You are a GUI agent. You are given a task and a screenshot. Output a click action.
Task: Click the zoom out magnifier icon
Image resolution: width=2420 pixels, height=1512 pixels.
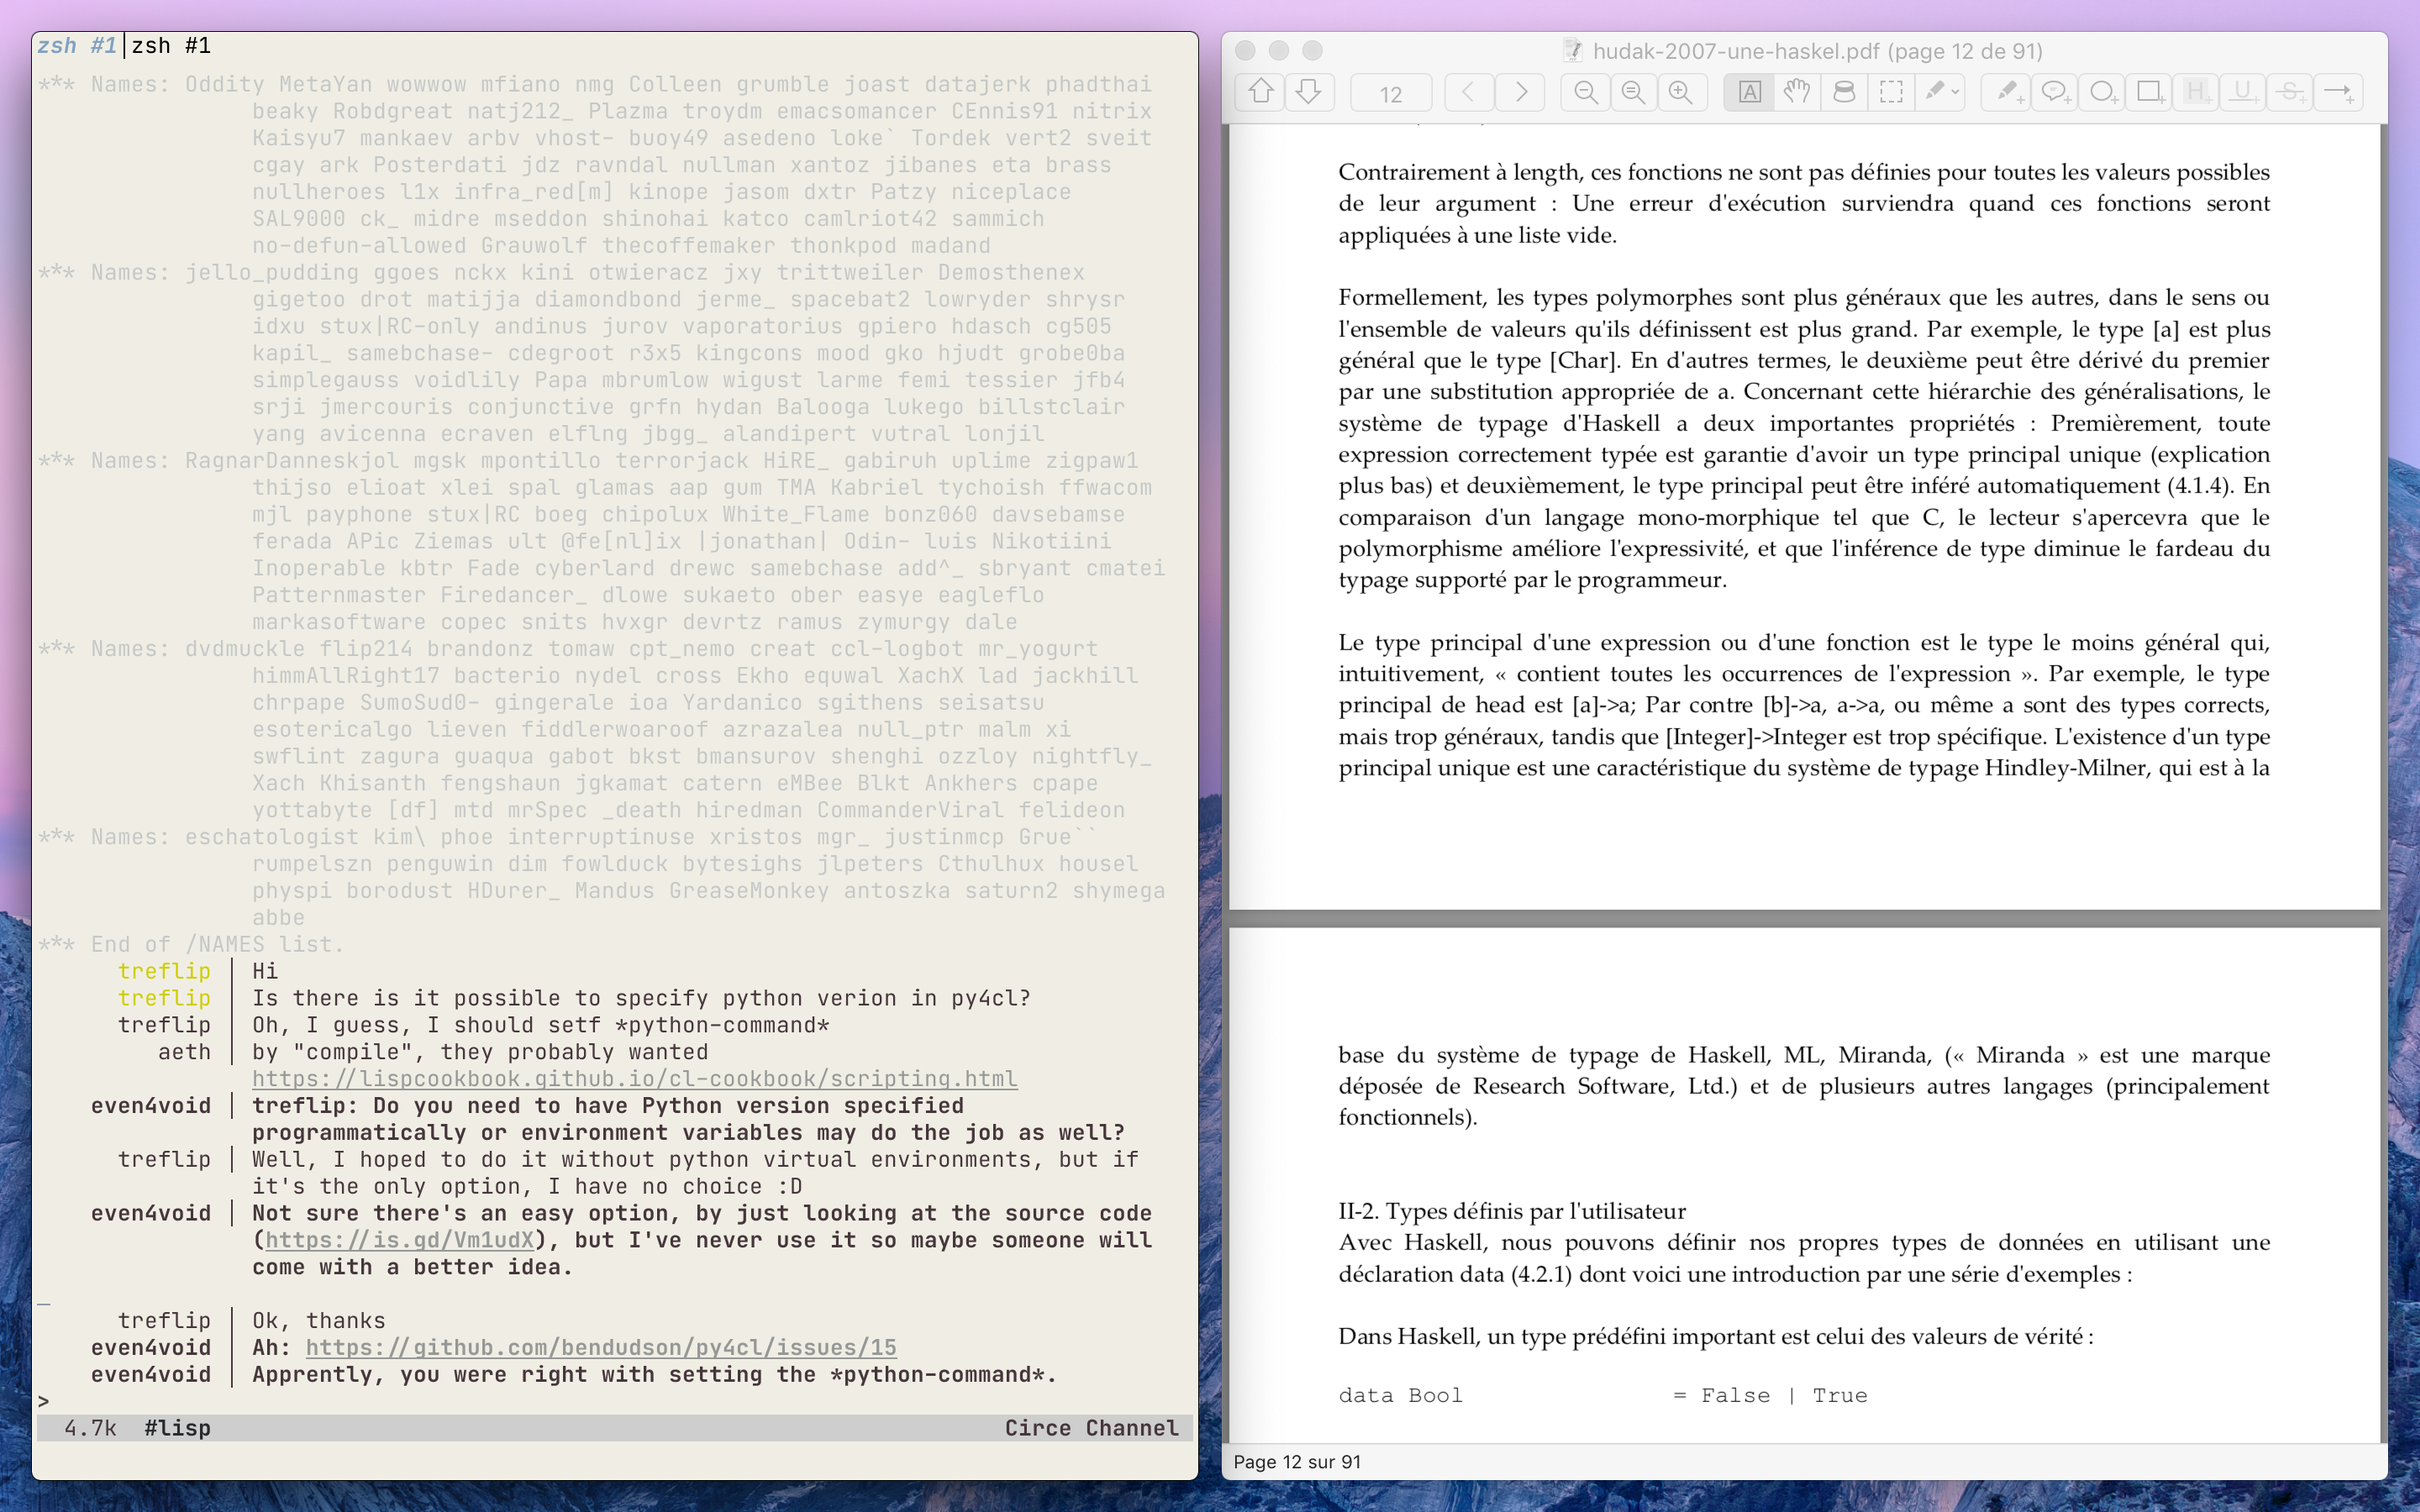click(x=1585, y=93)
